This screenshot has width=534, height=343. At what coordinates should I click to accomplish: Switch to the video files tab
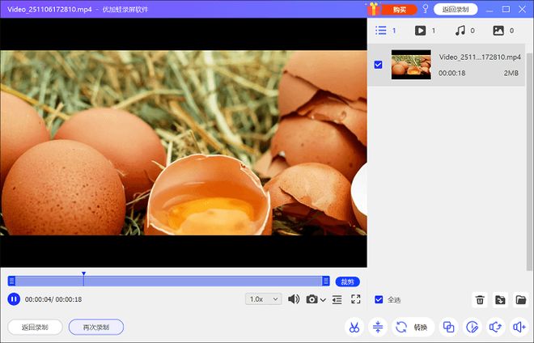pos(421,31)
